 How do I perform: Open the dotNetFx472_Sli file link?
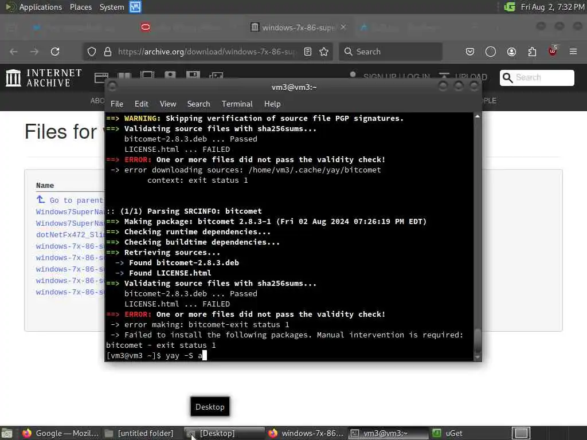point(71,234)
